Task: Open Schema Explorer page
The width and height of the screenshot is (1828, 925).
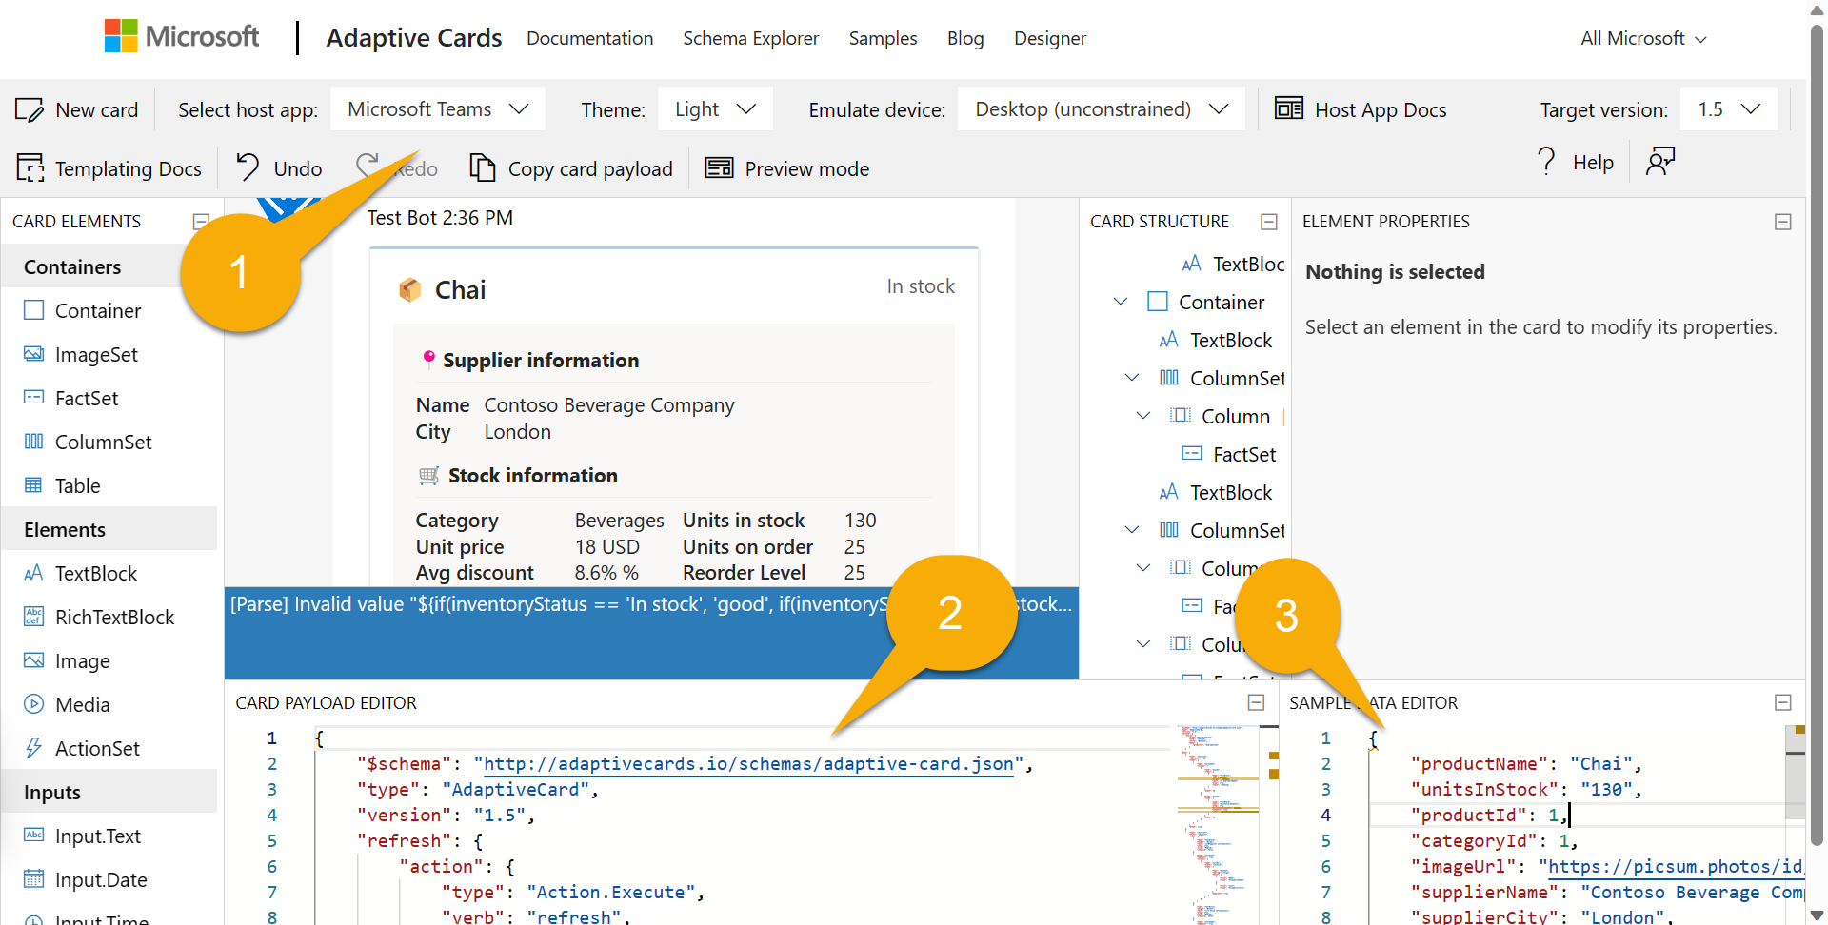Action: [x=750, y=38]
